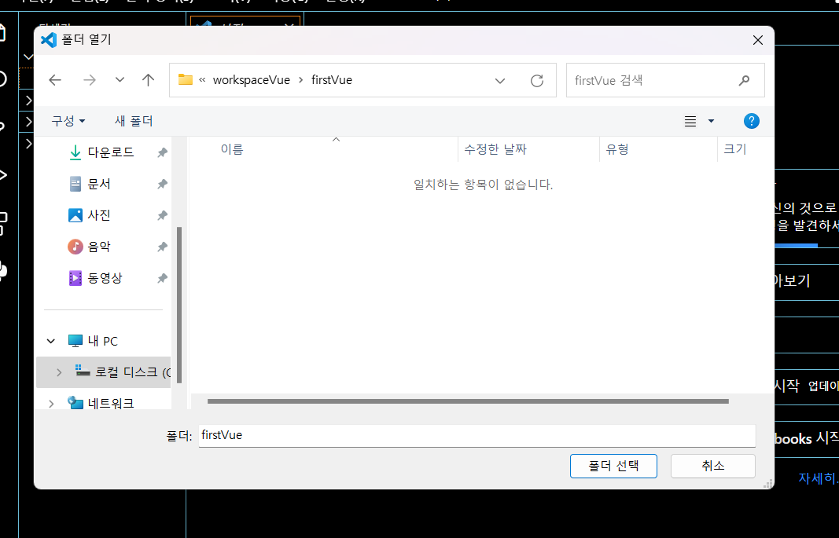The width and height of the screenshot is (839, 538).
Task: Click 폴더 선택 button
Action: (613, 466)
